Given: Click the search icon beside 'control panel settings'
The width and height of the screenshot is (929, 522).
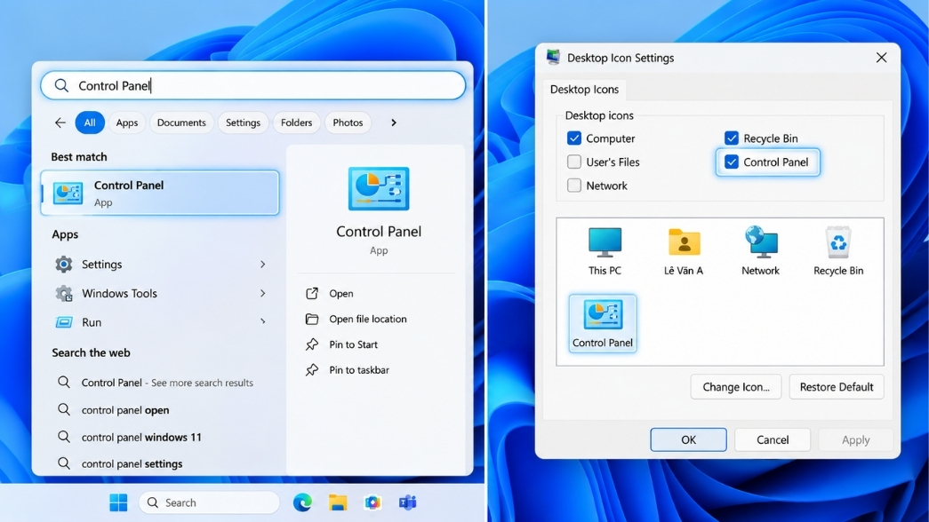Looking at the screenshot, I should click(63, 463).
